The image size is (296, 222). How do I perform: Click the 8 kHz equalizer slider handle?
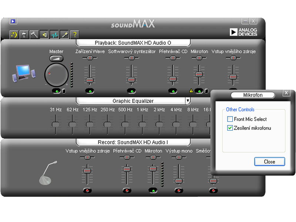coord(193,124)
